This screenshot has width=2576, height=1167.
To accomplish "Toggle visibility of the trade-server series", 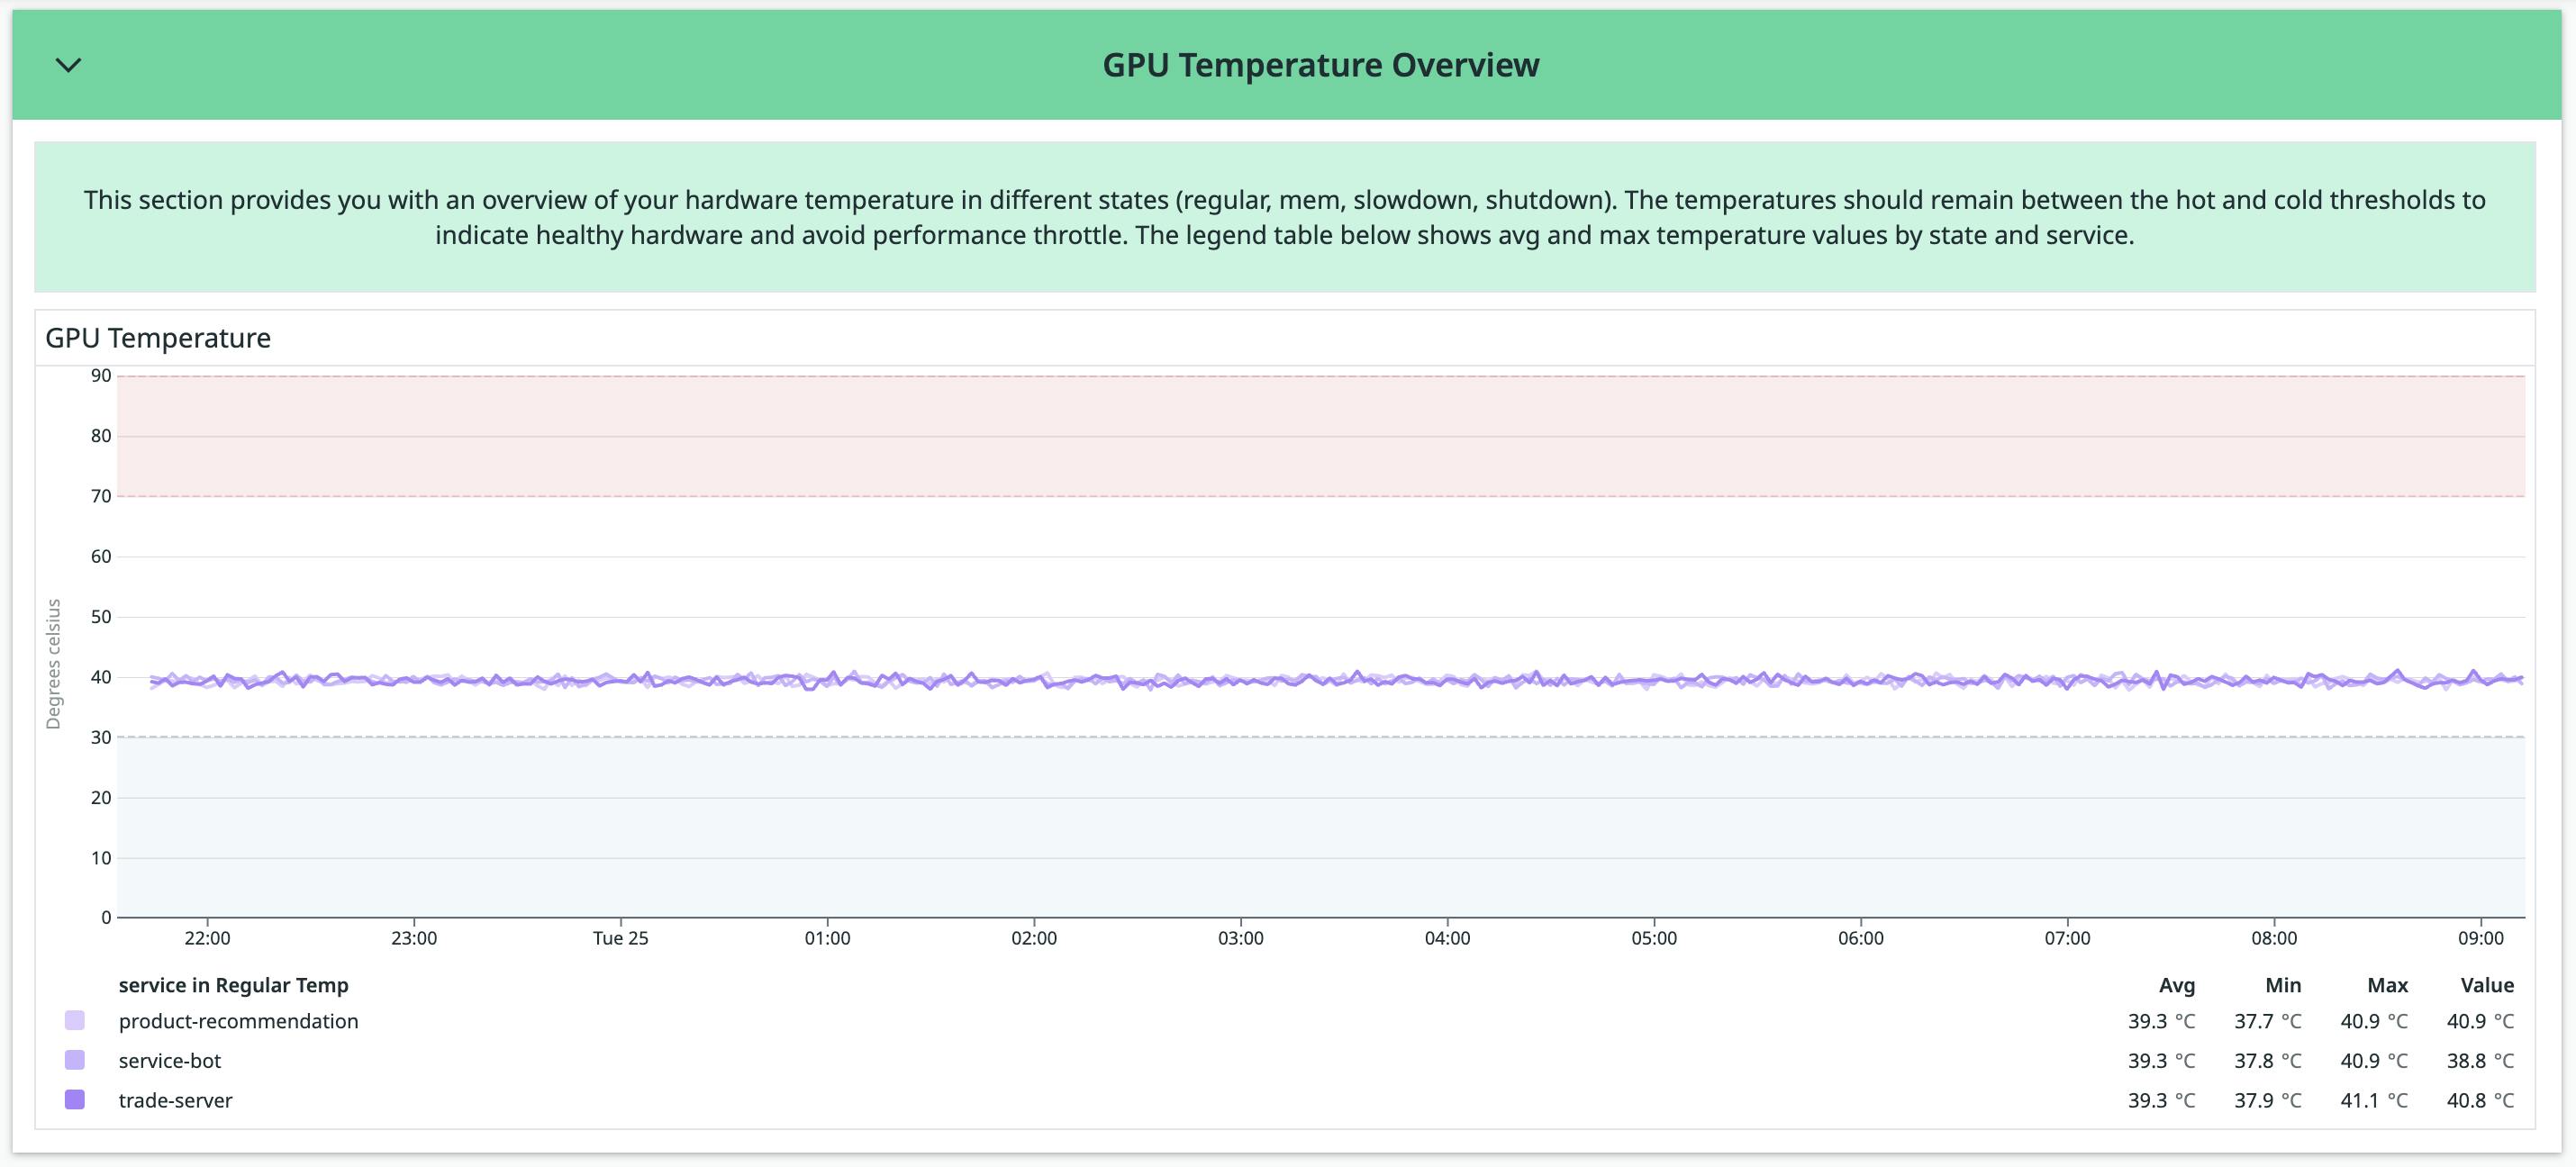I will click(x=175, y=1100).
